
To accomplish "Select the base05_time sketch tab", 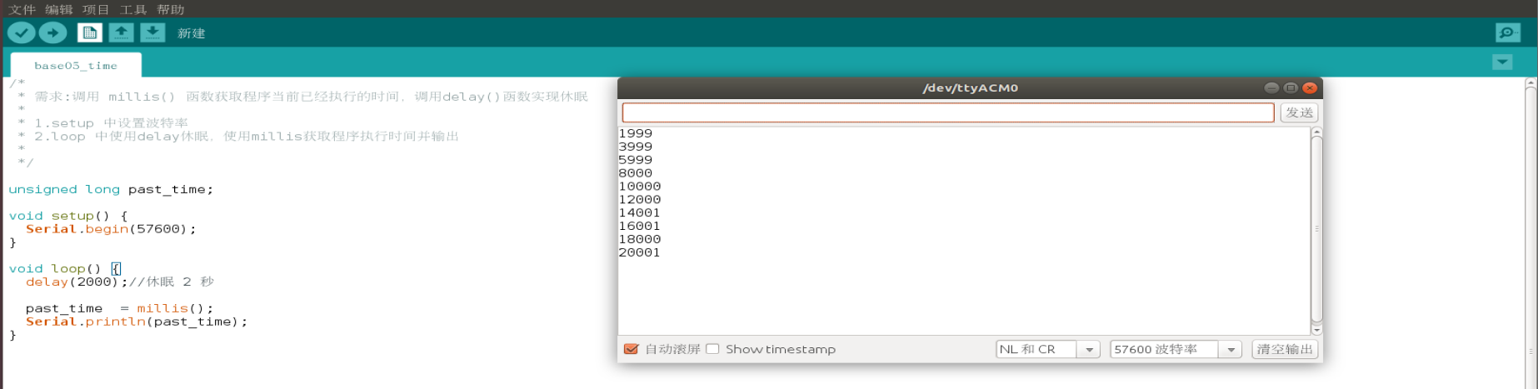I will [76, 66].
